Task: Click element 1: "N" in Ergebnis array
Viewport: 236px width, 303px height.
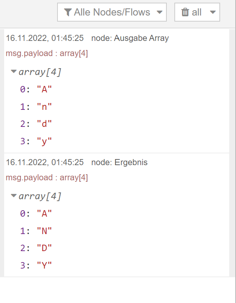Action: point(36,231)
